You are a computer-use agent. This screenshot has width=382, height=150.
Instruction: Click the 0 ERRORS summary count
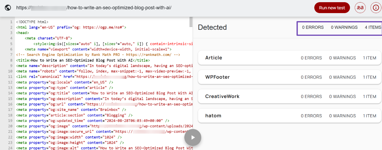click(313, 27)
